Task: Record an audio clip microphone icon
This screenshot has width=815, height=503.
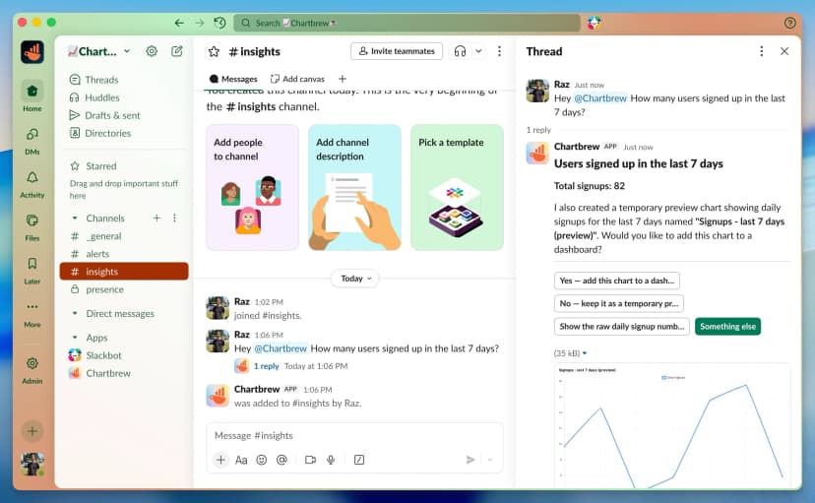Action: 331,460
